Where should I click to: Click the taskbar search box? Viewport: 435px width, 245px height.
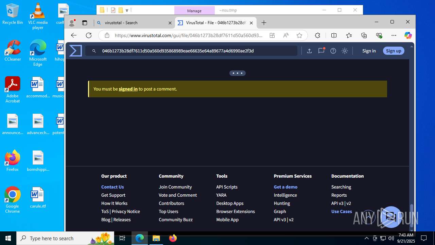pos(66,238)
